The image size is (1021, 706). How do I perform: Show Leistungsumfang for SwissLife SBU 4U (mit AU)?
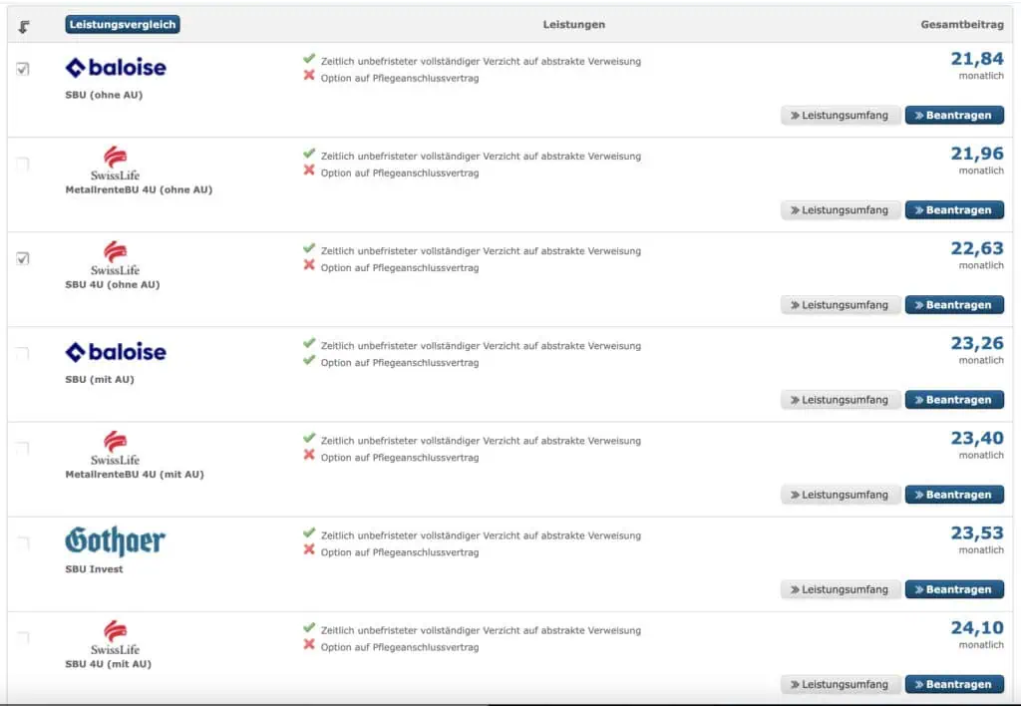tap(840, 684)
